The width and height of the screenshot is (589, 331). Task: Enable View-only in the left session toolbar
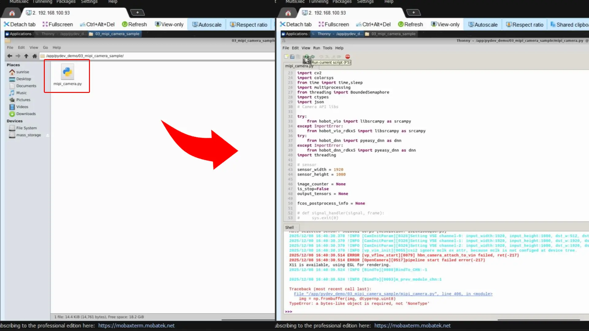click(x=169, y=25)
